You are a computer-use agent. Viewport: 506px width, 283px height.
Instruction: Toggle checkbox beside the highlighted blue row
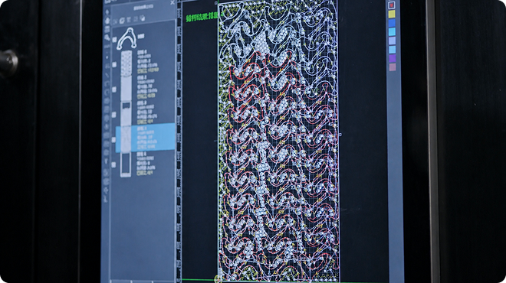coord(114,140)
